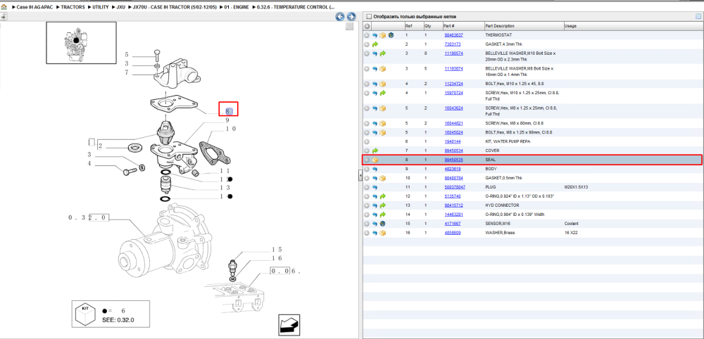The width and height of the screenshot is (704, 339).
Task: Click green arrow icon in GASKET 4.3mm row
Action: [375, 44]
